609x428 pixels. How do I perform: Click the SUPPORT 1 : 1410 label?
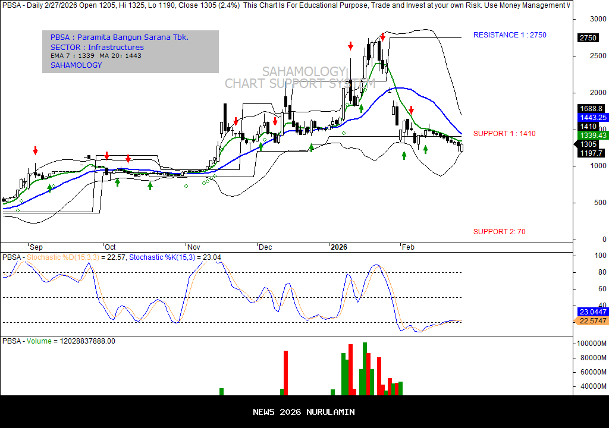504,134
